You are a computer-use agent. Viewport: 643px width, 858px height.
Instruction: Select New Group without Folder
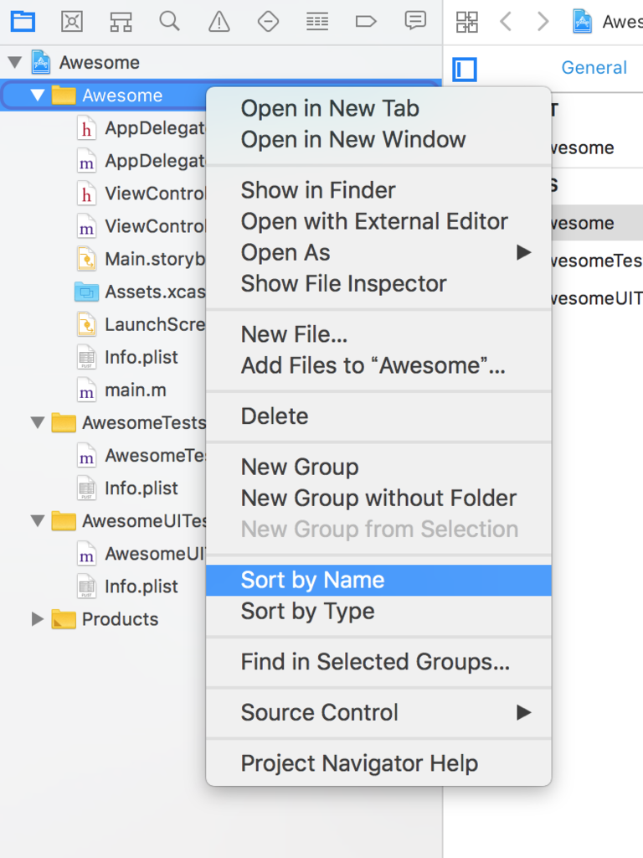coord(378,498)
